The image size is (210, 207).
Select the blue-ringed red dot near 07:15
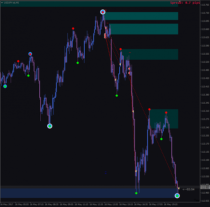coord(30,54)
